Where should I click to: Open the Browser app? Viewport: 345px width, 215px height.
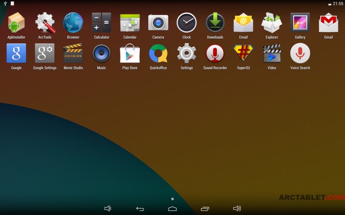tap(73, 23)
